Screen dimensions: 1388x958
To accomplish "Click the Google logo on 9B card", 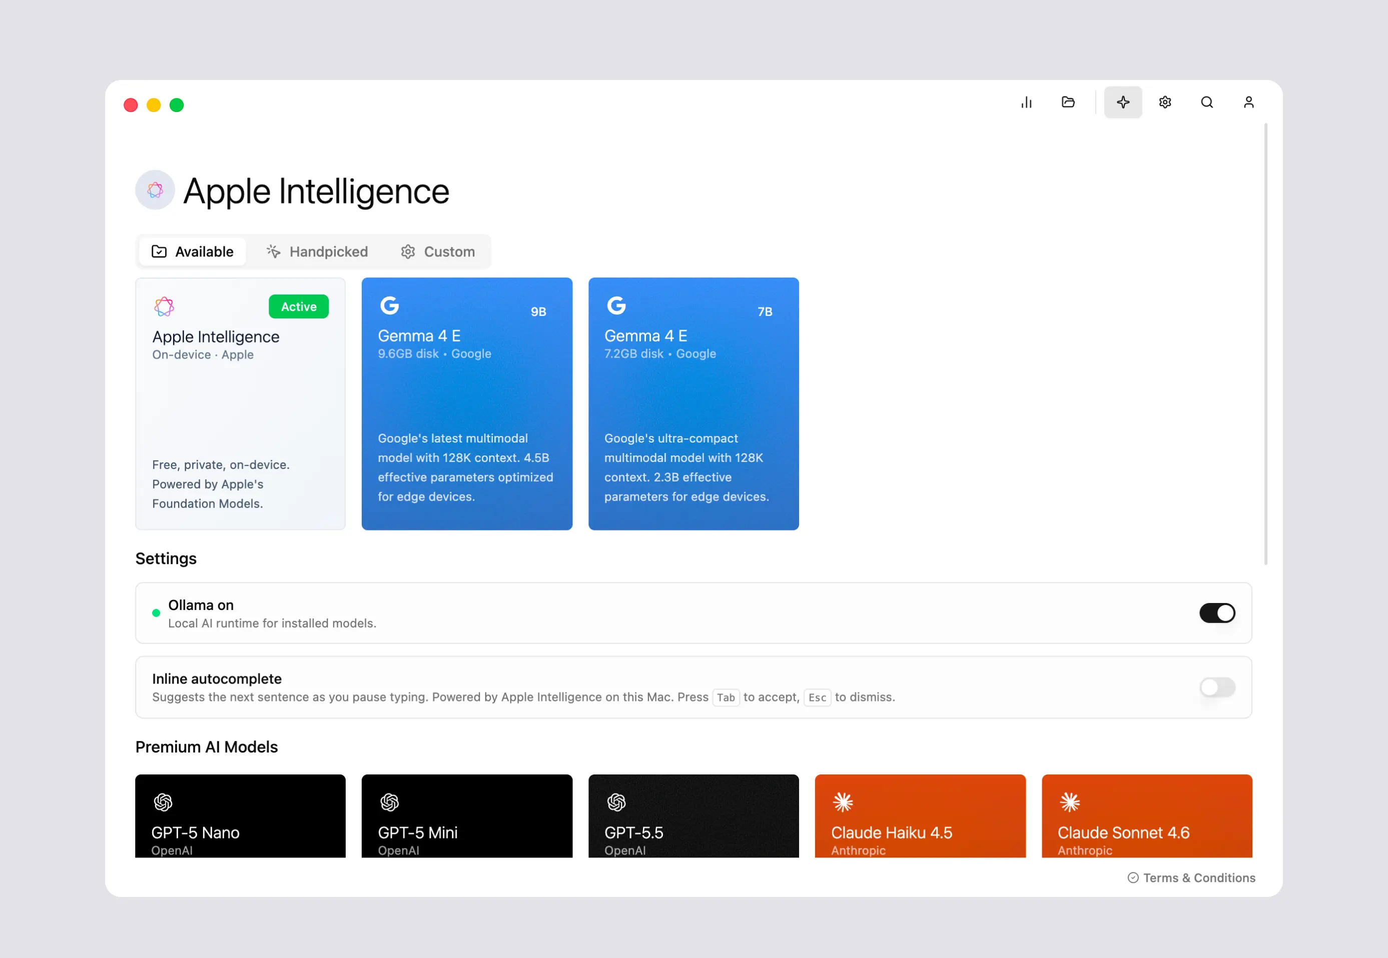I will coord(389,305).
